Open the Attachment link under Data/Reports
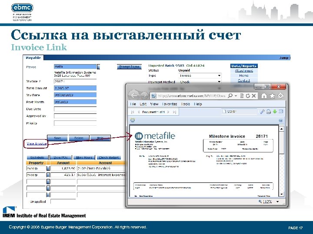Image resolution: width=313 pixels, height=234 pixels. tap(244, 71)
